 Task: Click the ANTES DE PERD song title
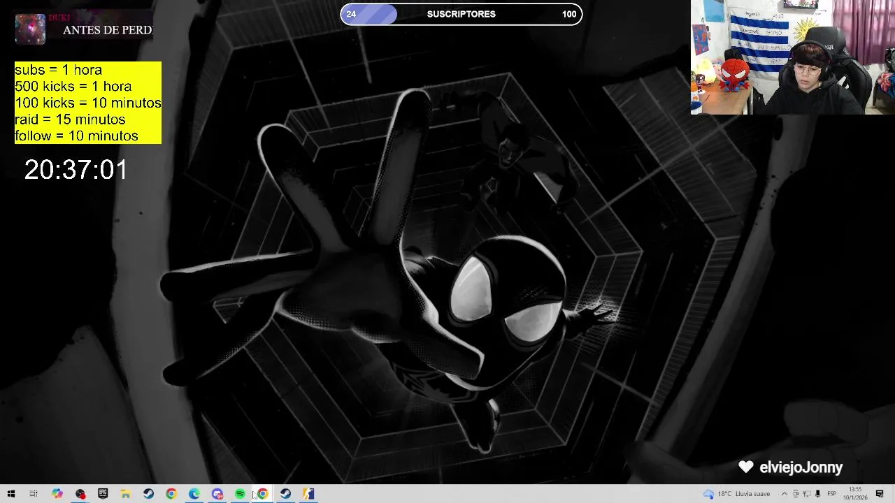[108, 30]
